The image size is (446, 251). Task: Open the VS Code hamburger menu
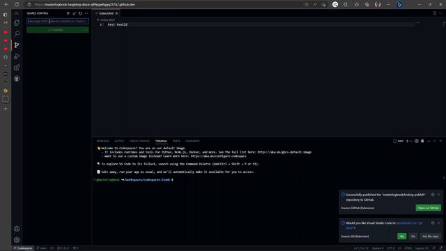[17, 13]
